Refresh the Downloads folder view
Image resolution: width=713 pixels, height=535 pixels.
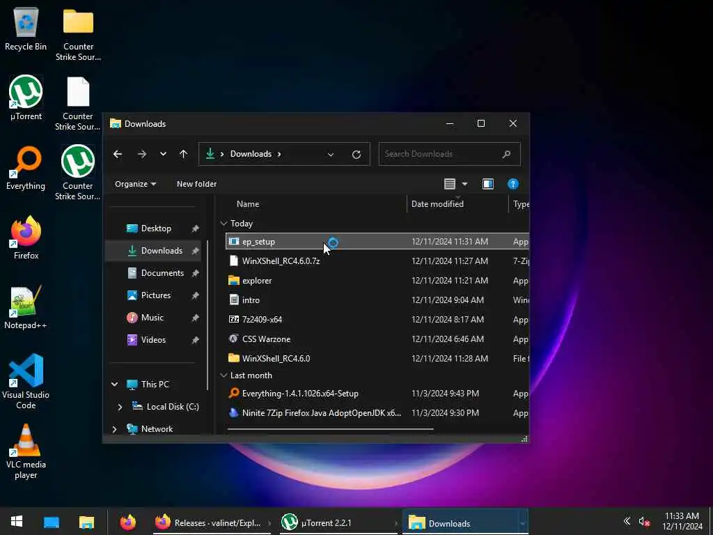pyautogui.click(x=356, y=155)
